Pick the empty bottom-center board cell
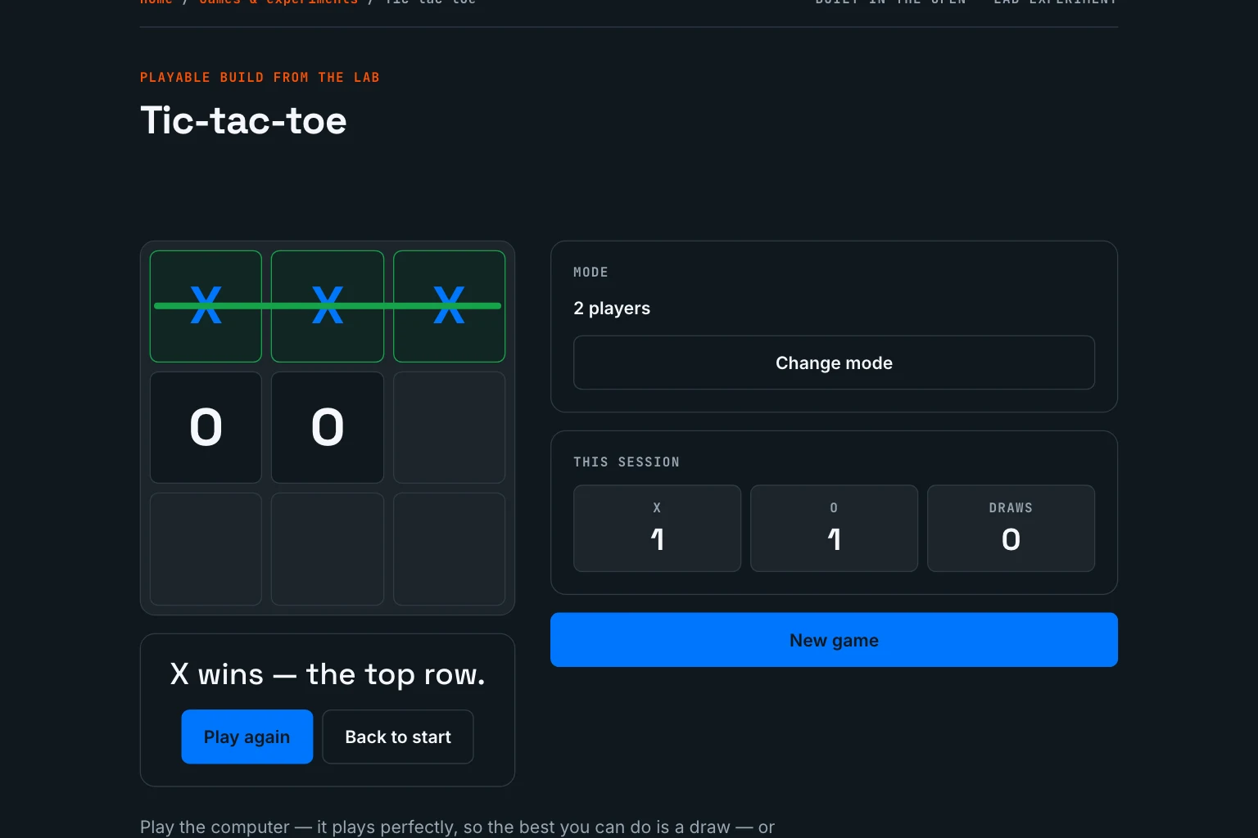The width and height of the screenshot is (1258, 838). (x=328, y=549)
